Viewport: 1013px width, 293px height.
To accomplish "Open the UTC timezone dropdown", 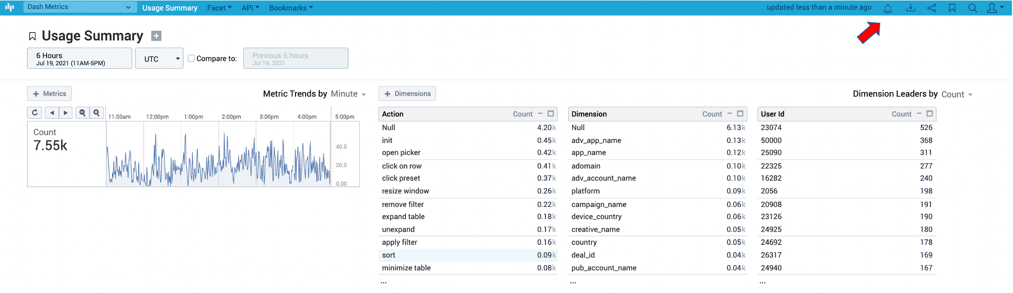I will [159, 59].
